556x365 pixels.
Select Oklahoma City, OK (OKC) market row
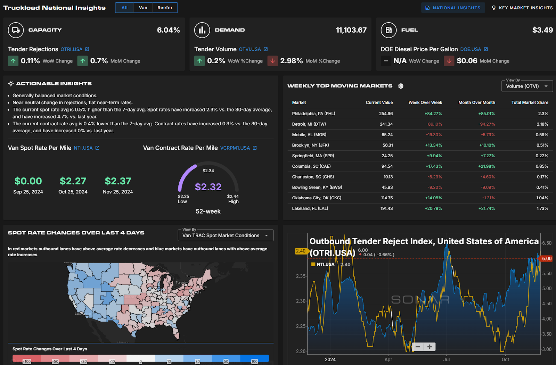(x=420, y=198)
